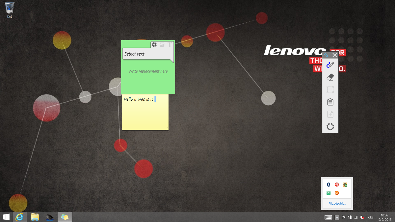Click the Přizpůsobit... link
The height and width of the screenshot is (222, 395).
[x=337, y=204]
